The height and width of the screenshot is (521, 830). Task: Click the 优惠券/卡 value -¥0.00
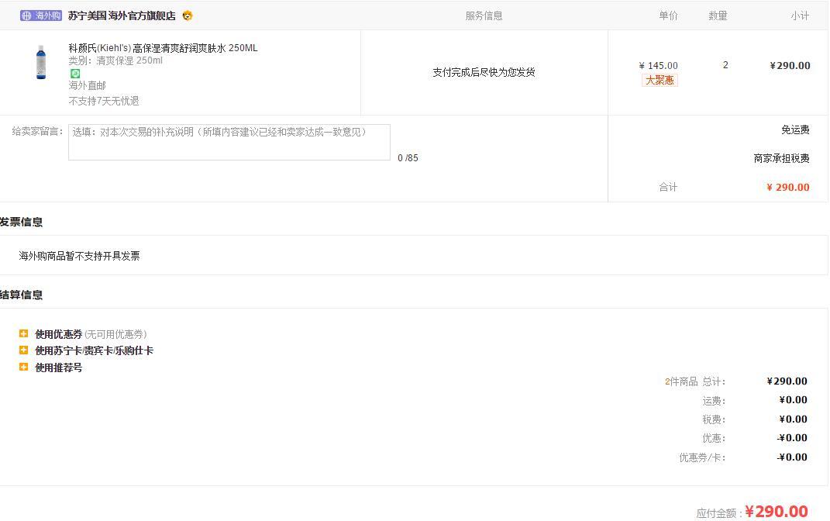point(792,457)
